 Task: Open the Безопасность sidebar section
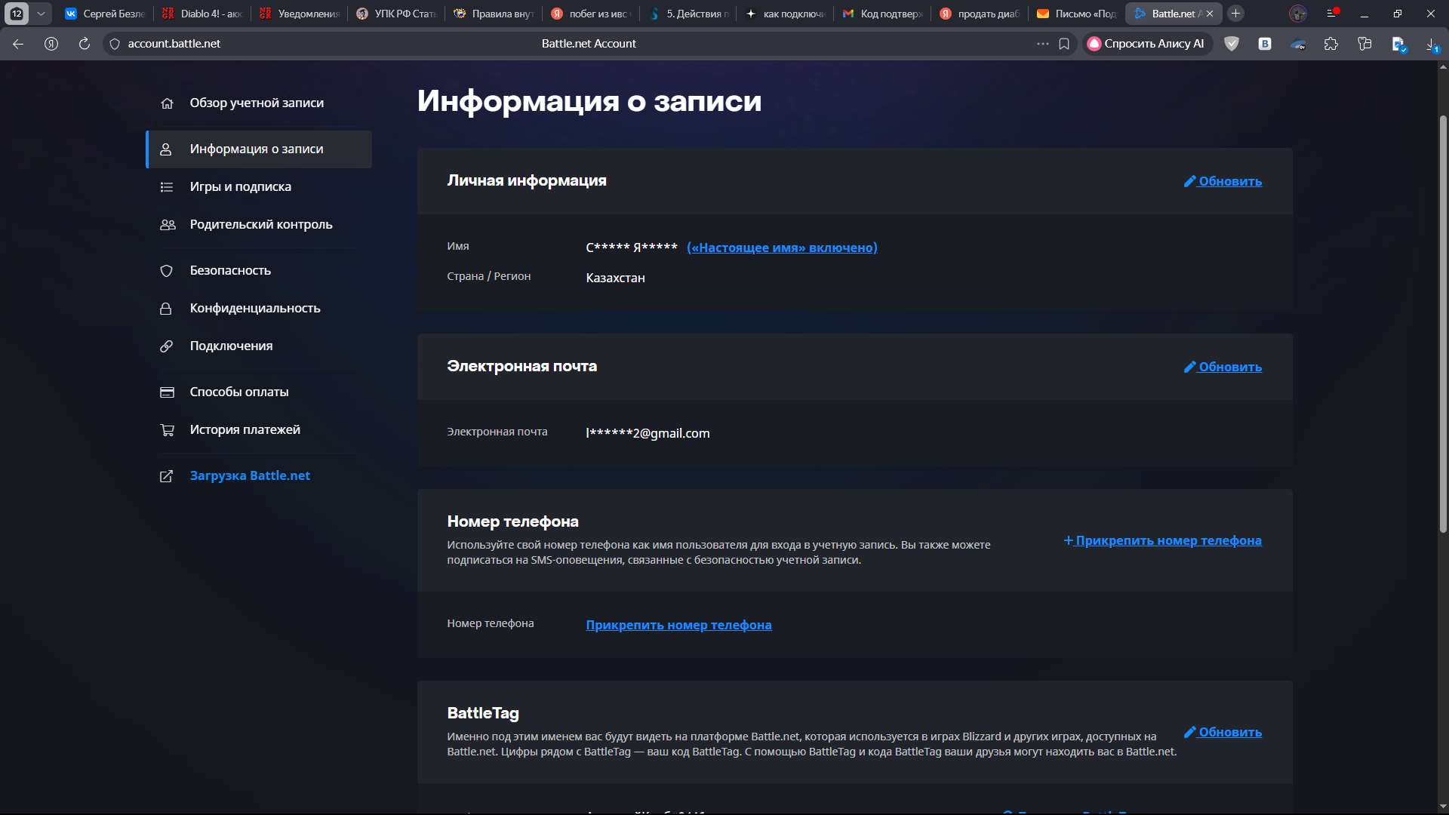(x=230, y=270)
